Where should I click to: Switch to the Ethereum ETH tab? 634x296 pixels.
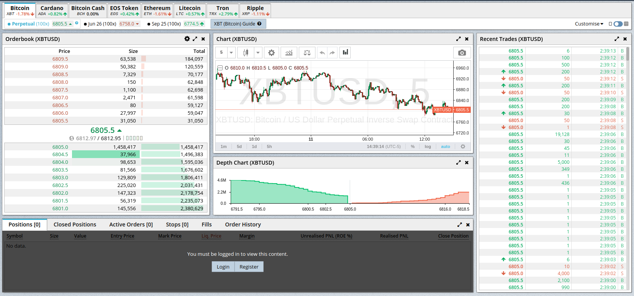pos(157,11)
